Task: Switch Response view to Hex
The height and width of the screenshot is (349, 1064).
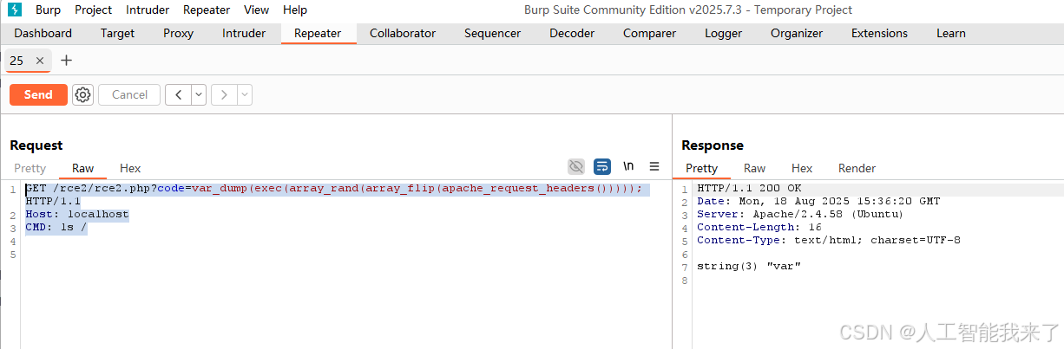Action: pyautogui.click(x=802, y=168)
